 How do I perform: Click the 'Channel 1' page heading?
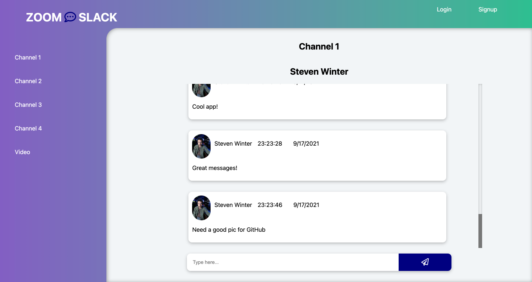click(x=319, y=46)
